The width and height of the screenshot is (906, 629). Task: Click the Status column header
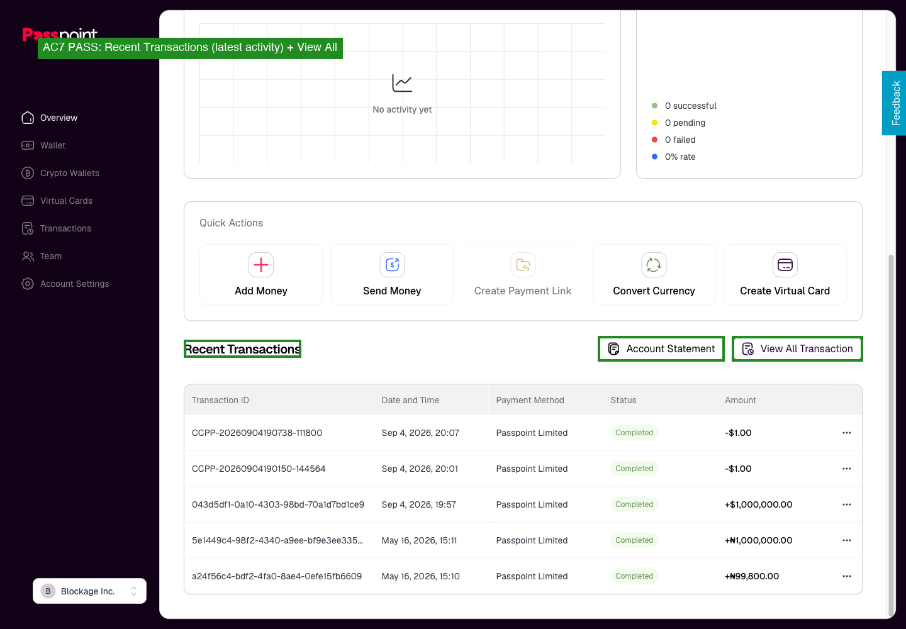point(624,400)
